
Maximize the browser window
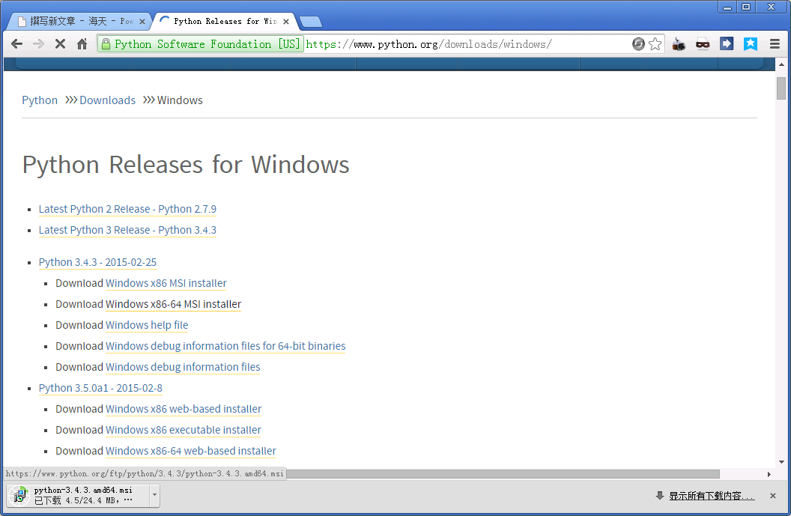pos(746,7)
